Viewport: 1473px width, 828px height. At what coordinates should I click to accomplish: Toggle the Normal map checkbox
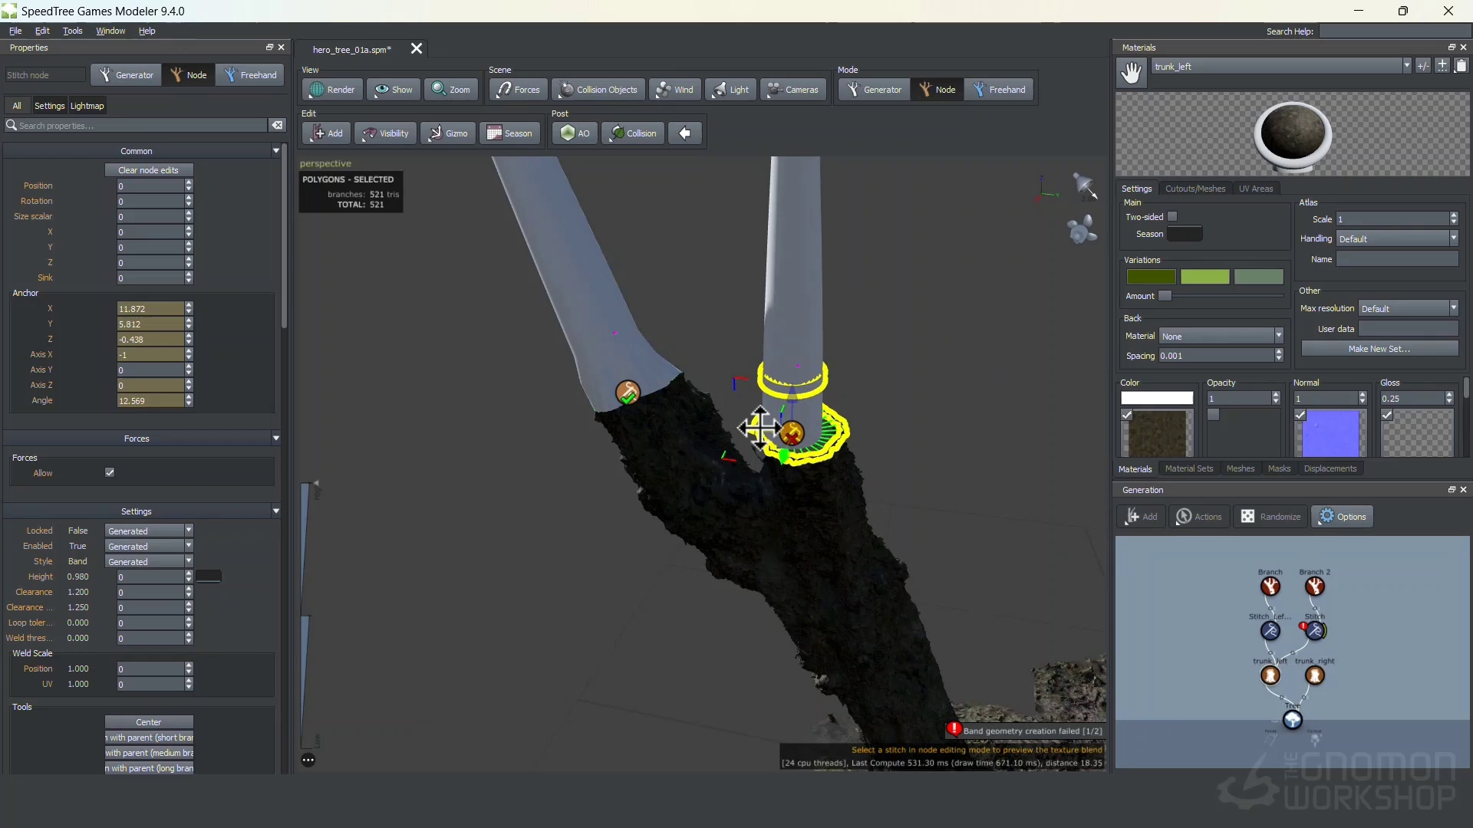coord(1300,415)
